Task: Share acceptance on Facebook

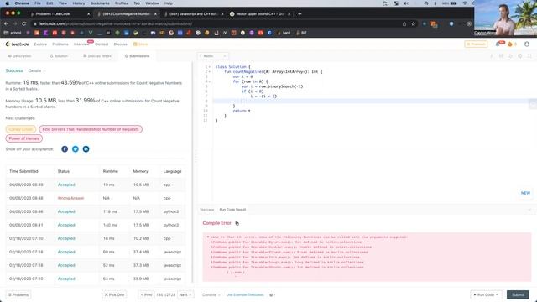Action: tap(65, 149)
